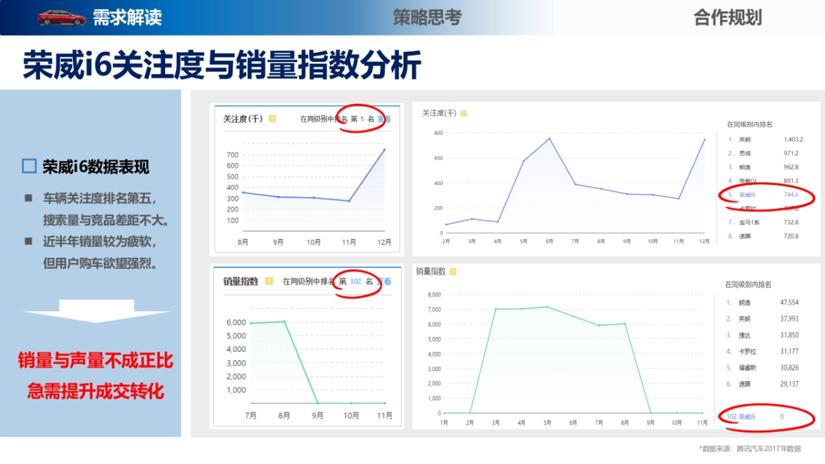Switch to the 策略思考 tab

(x=425, y=17)
